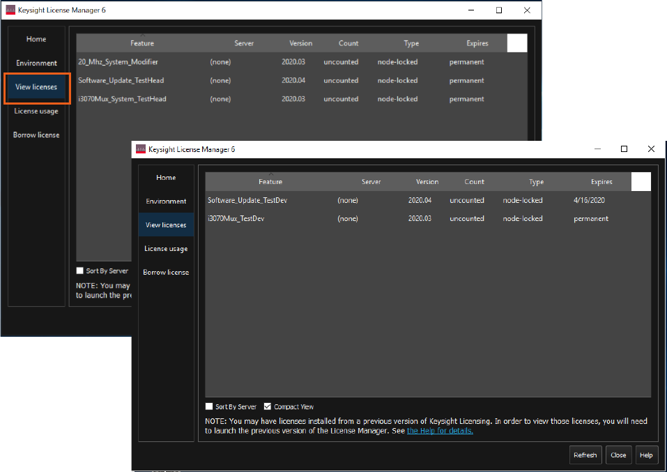Select the i3070Mux_System_TestHead license row
This screenshot has height=472, width=667.
click(x=122, y=99)
